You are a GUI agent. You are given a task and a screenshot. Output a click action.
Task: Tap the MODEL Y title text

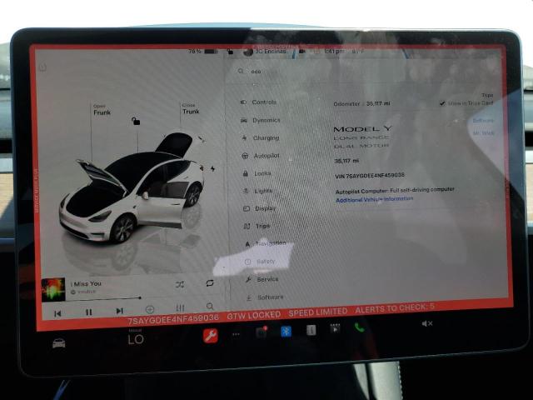coord(362,129)
